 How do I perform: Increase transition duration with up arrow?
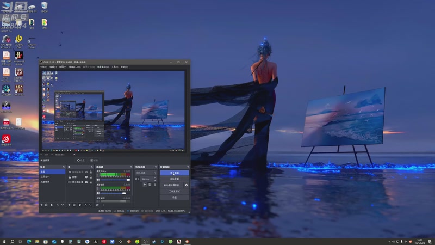point(155,178)
